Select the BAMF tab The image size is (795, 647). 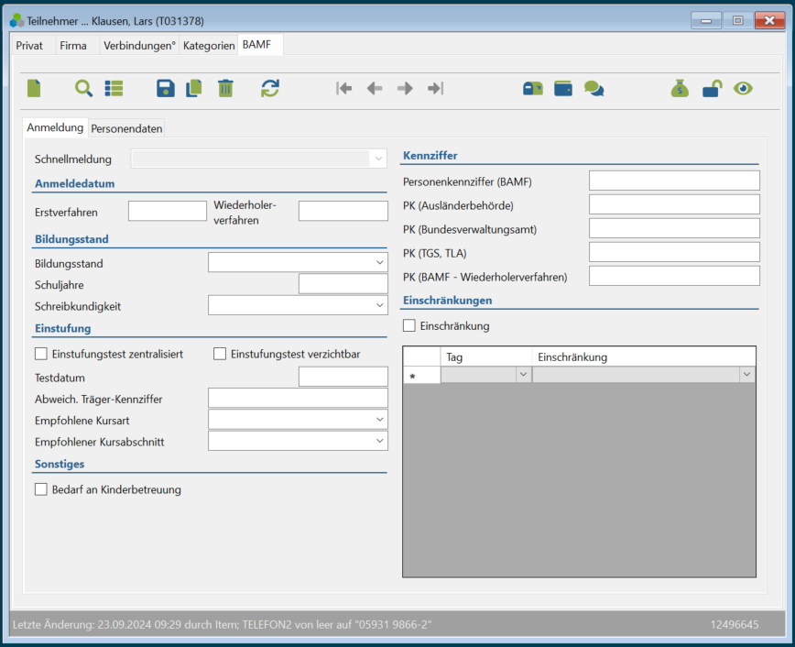257,45
